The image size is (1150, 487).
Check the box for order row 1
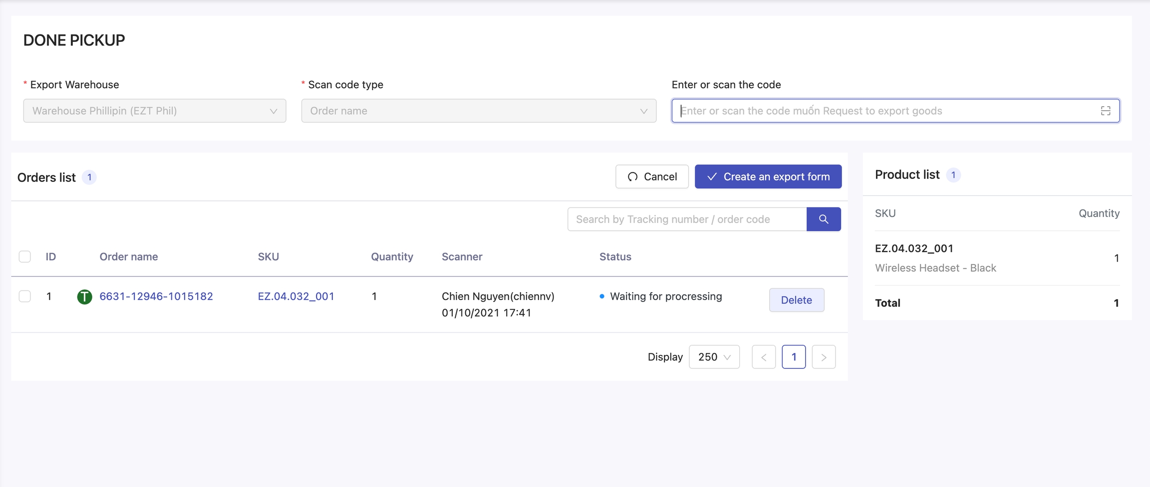click(x=24, y=297)
